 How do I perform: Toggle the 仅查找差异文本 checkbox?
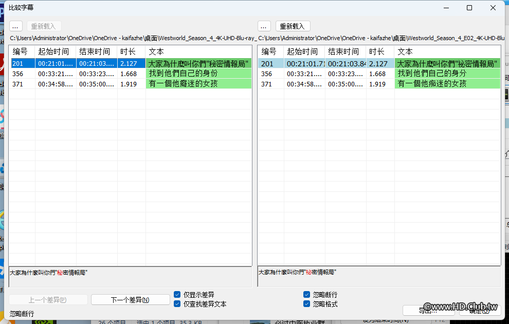click(177, 304)
